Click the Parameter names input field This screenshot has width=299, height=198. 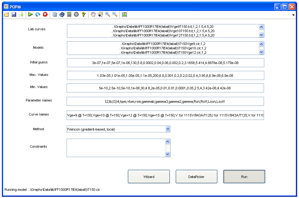click(165, 101)
